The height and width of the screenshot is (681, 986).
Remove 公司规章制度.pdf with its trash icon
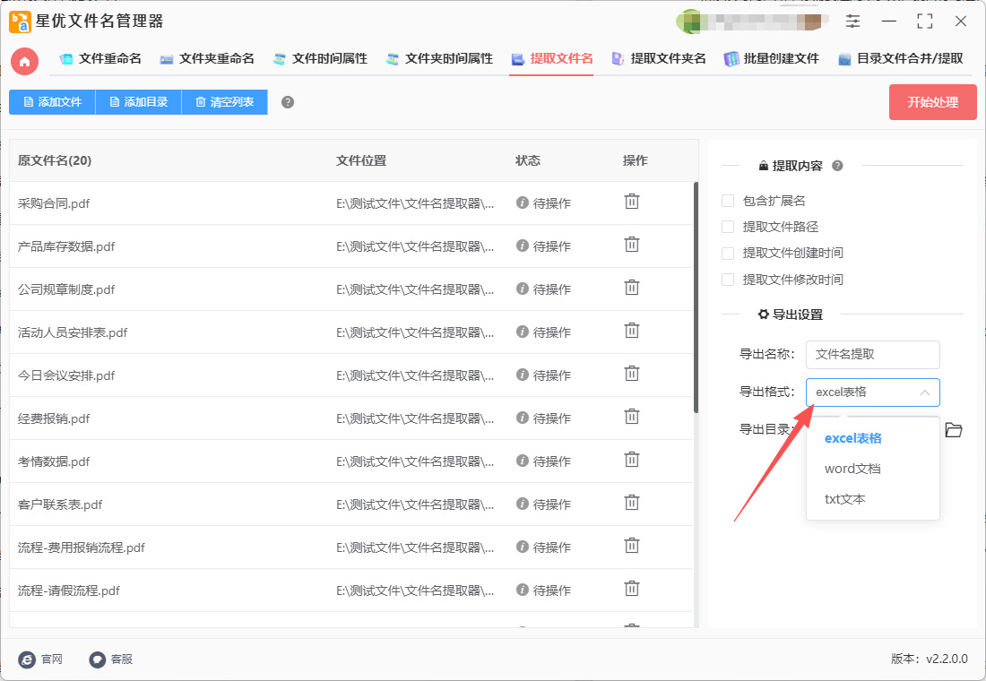(x=632, y=288)
